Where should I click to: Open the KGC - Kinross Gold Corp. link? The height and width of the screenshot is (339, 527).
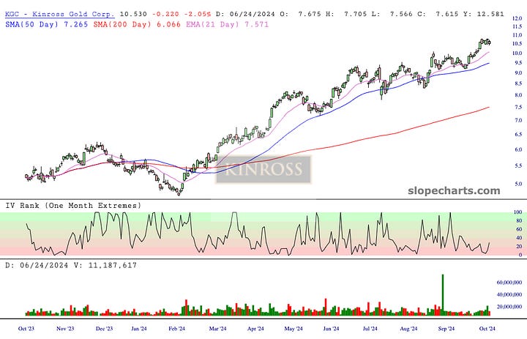[59, 14]
